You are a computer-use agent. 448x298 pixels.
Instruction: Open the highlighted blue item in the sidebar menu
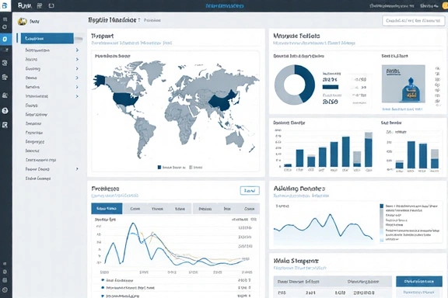point(47,38)
